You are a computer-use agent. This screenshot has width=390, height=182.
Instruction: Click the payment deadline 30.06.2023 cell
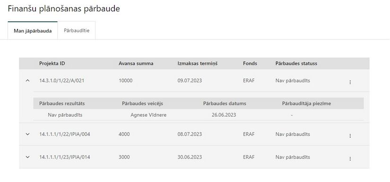coord(190,157)
